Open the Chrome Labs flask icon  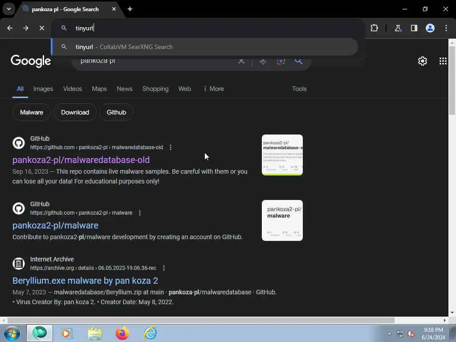tap(398, 28)
